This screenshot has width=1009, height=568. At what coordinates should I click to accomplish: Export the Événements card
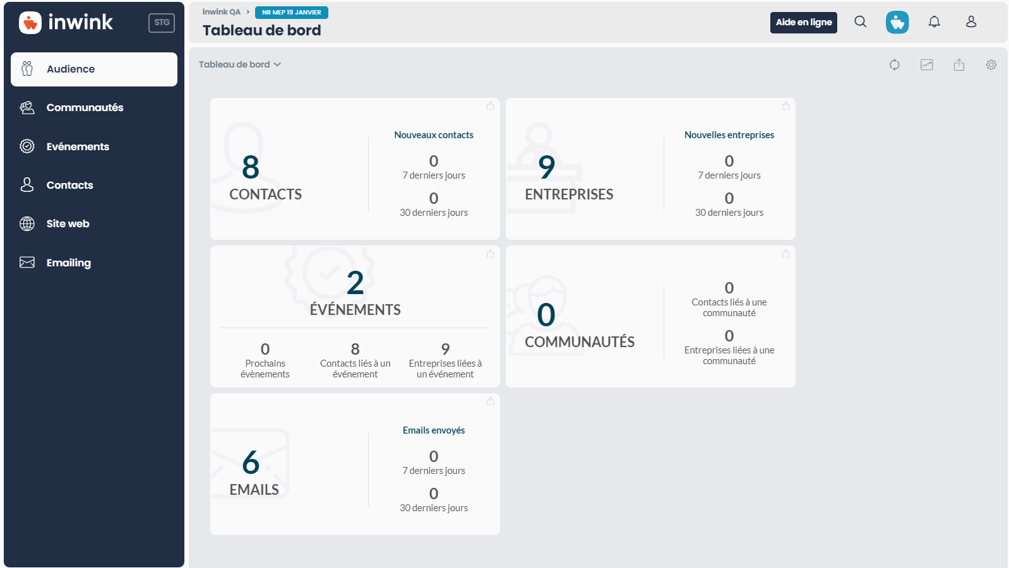pos(491,254)
